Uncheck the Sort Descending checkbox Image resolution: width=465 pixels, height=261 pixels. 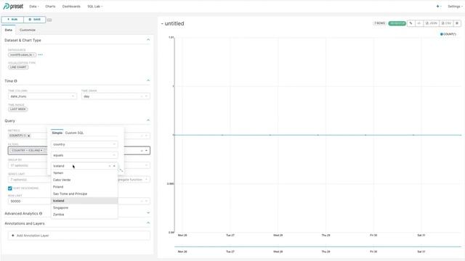point(9,188)
